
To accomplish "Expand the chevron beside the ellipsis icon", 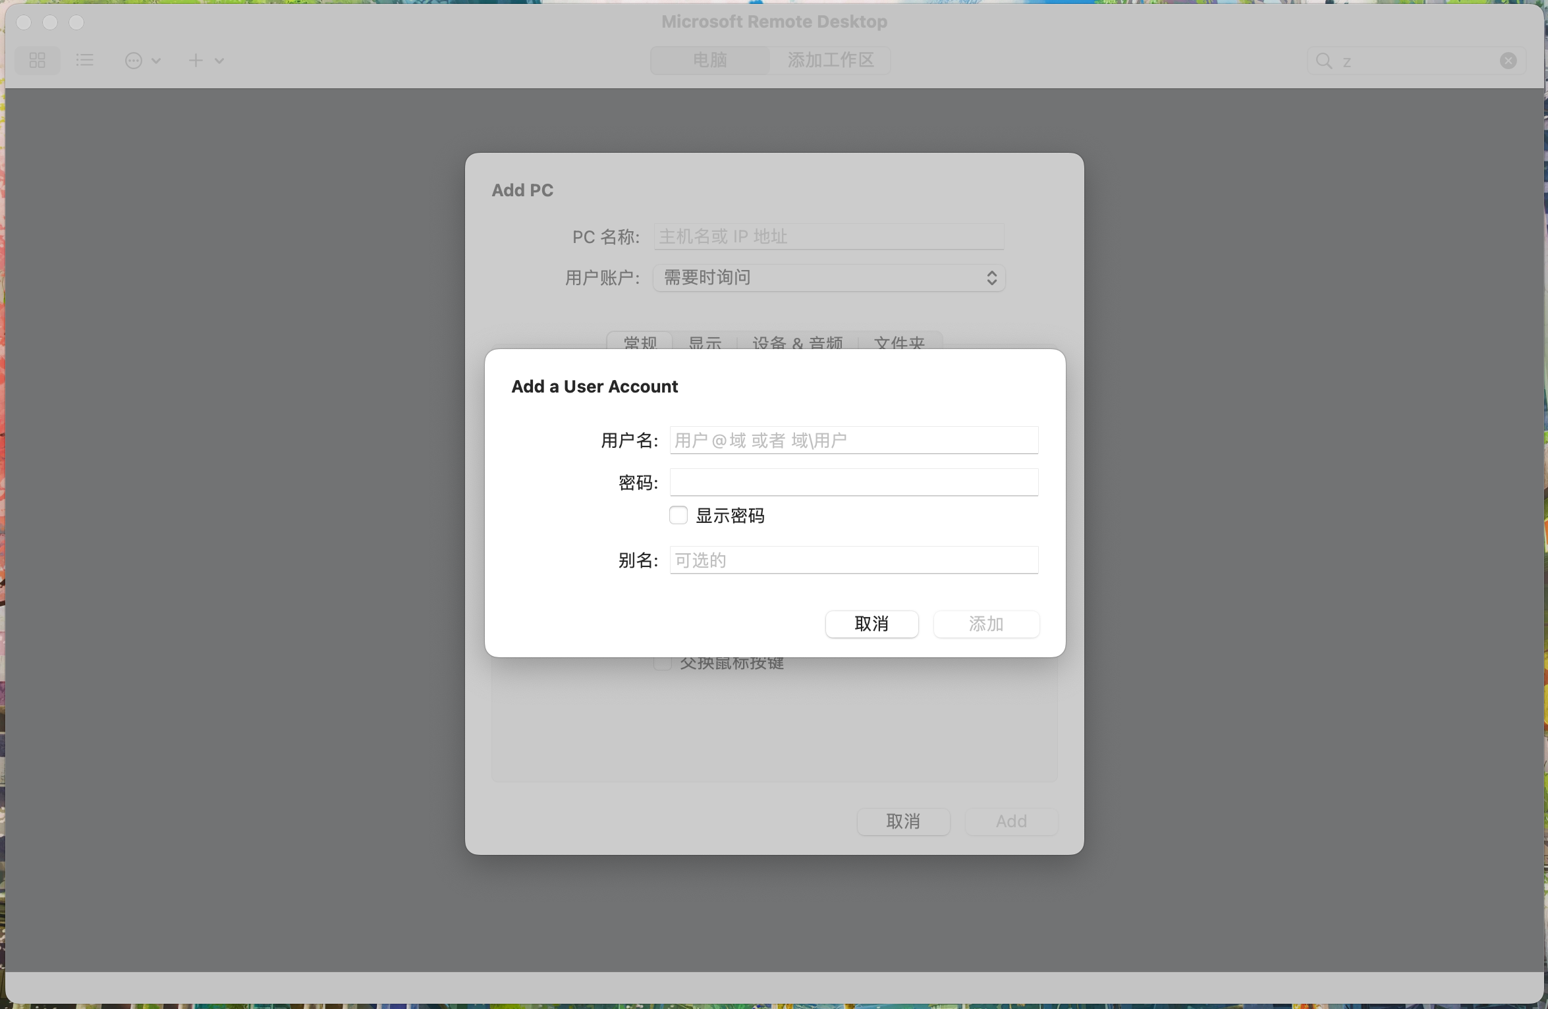I will [x=156, y=61].
